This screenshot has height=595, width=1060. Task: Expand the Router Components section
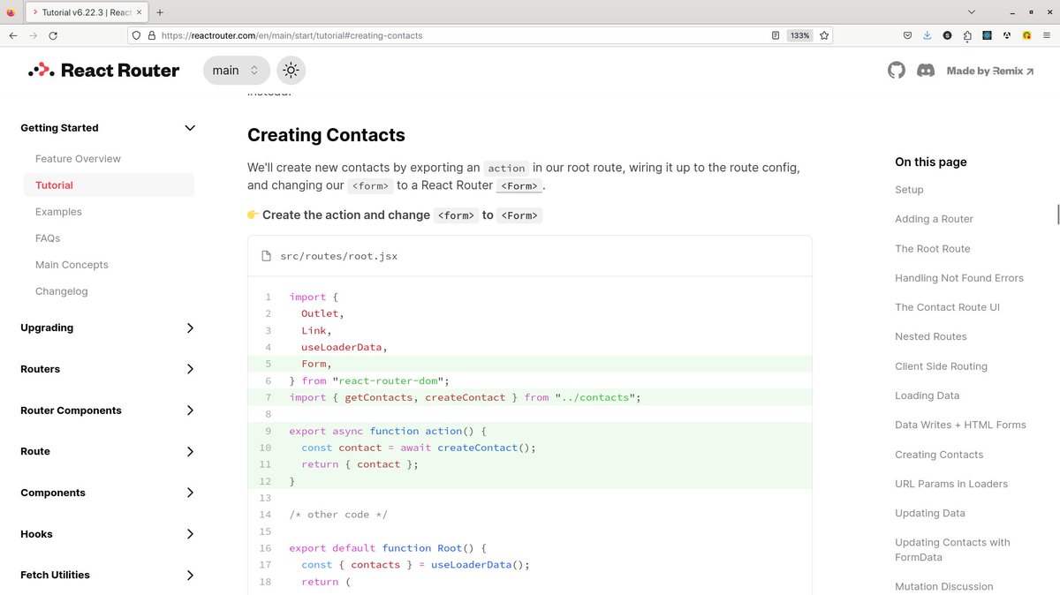pos(108,410)
